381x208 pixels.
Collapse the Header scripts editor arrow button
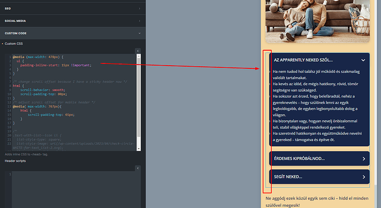click(138, 168)
